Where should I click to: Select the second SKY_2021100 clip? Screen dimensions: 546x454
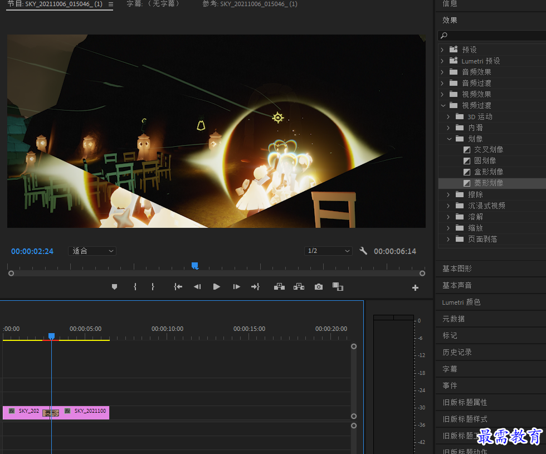point(84,413)
